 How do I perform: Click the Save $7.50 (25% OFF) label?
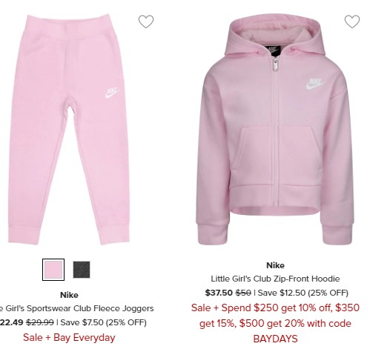103,322
